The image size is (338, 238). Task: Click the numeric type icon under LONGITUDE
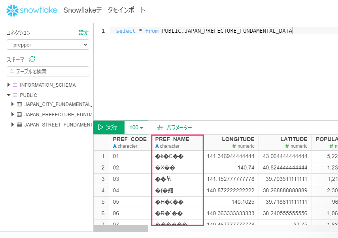click(234, 146)
